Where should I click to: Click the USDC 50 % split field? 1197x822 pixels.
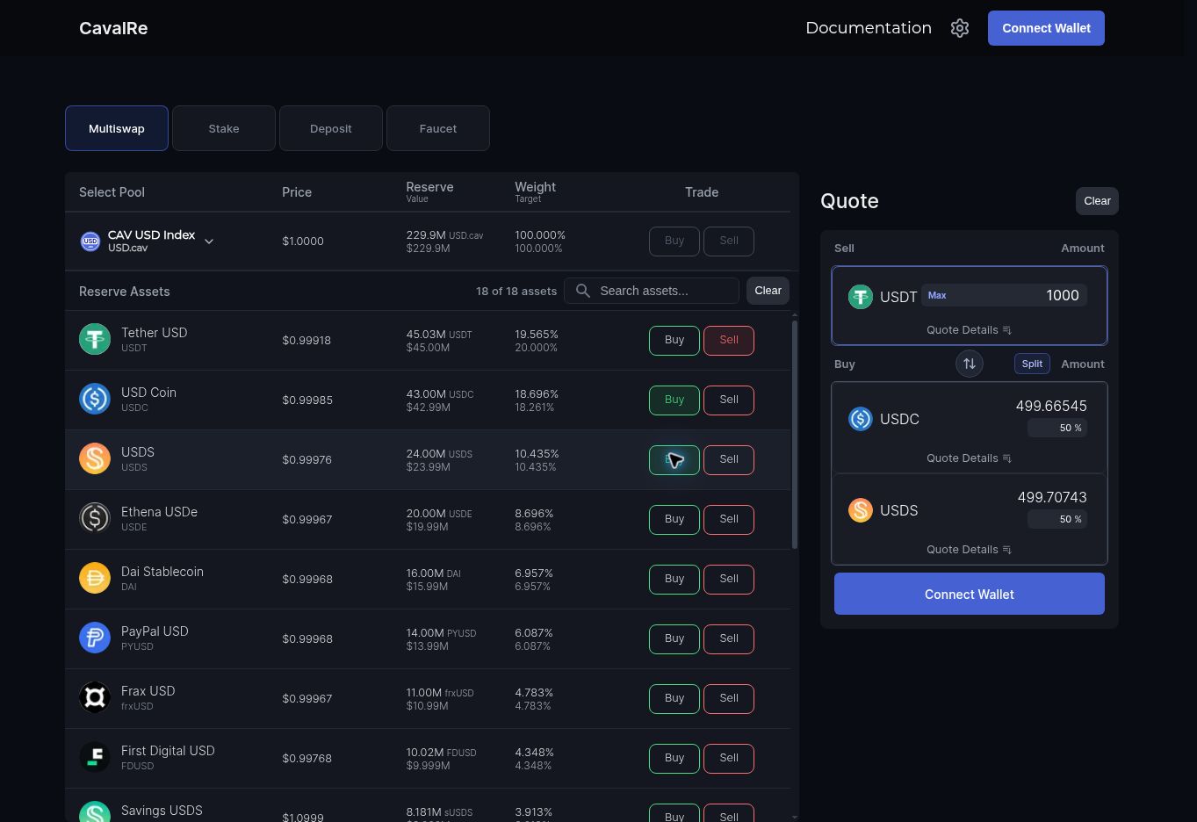1057,428
